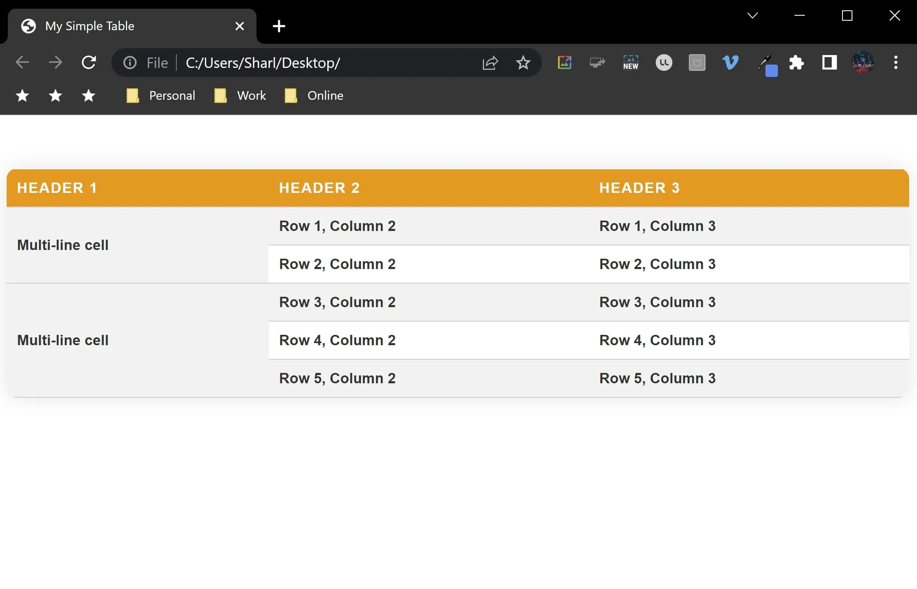Click the site information icon
917x589 pixels.
130,63
